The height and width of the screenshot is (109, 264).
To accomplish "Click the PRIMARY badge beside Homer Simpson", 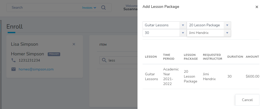I will coord(54,54).
